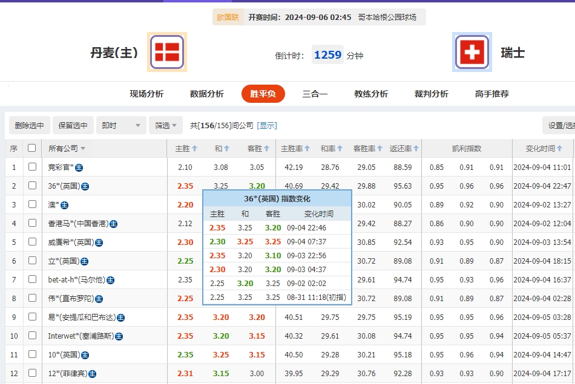Click the 欧国联 league badge

[x=226, y=18]
